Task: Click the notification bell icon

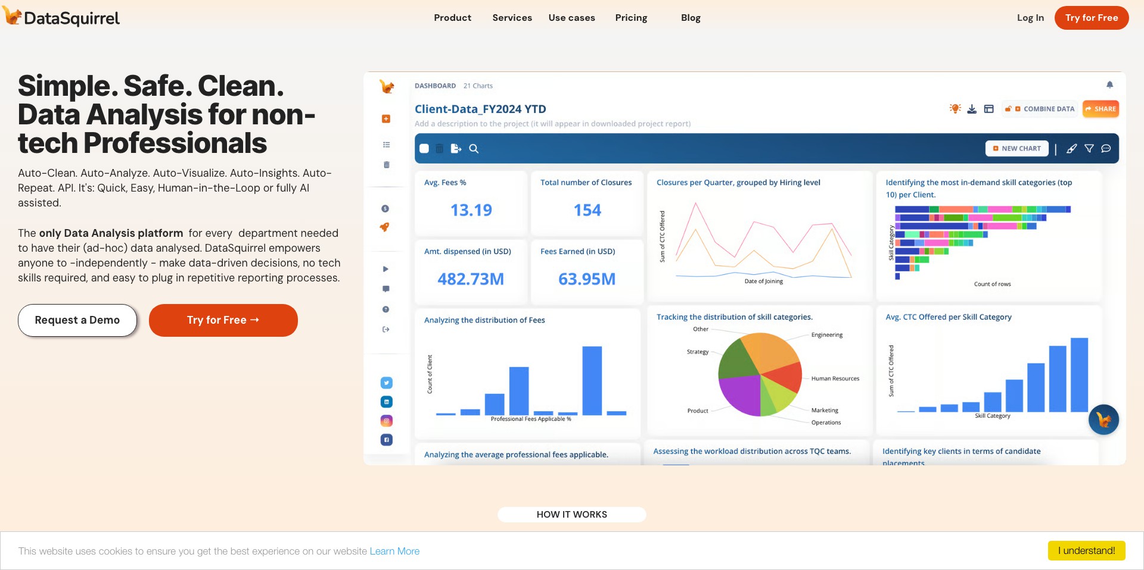Action: coord(1109,85)
